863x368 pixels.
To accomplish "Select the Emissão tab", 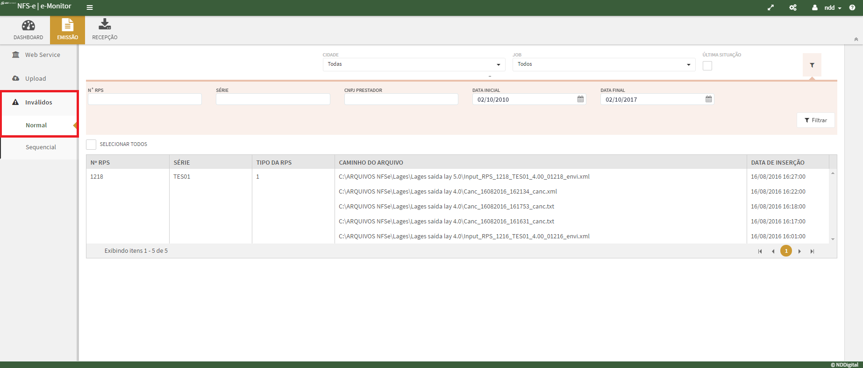I will [67, 30].
